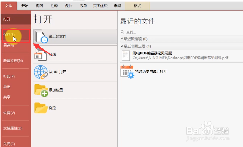Click the 最近的文件 clock document icon

[41, 37]
